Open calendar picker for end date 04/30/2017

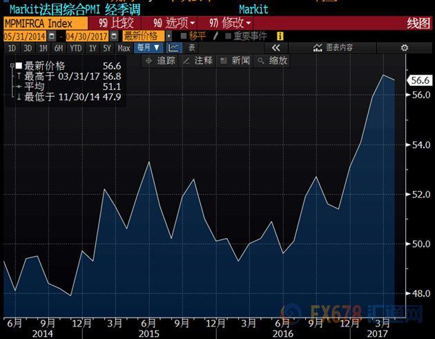[x=114, y=36]
